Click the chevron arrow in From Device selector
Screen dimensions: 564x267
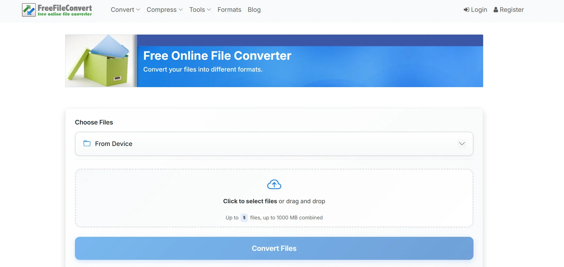(462, 144)
